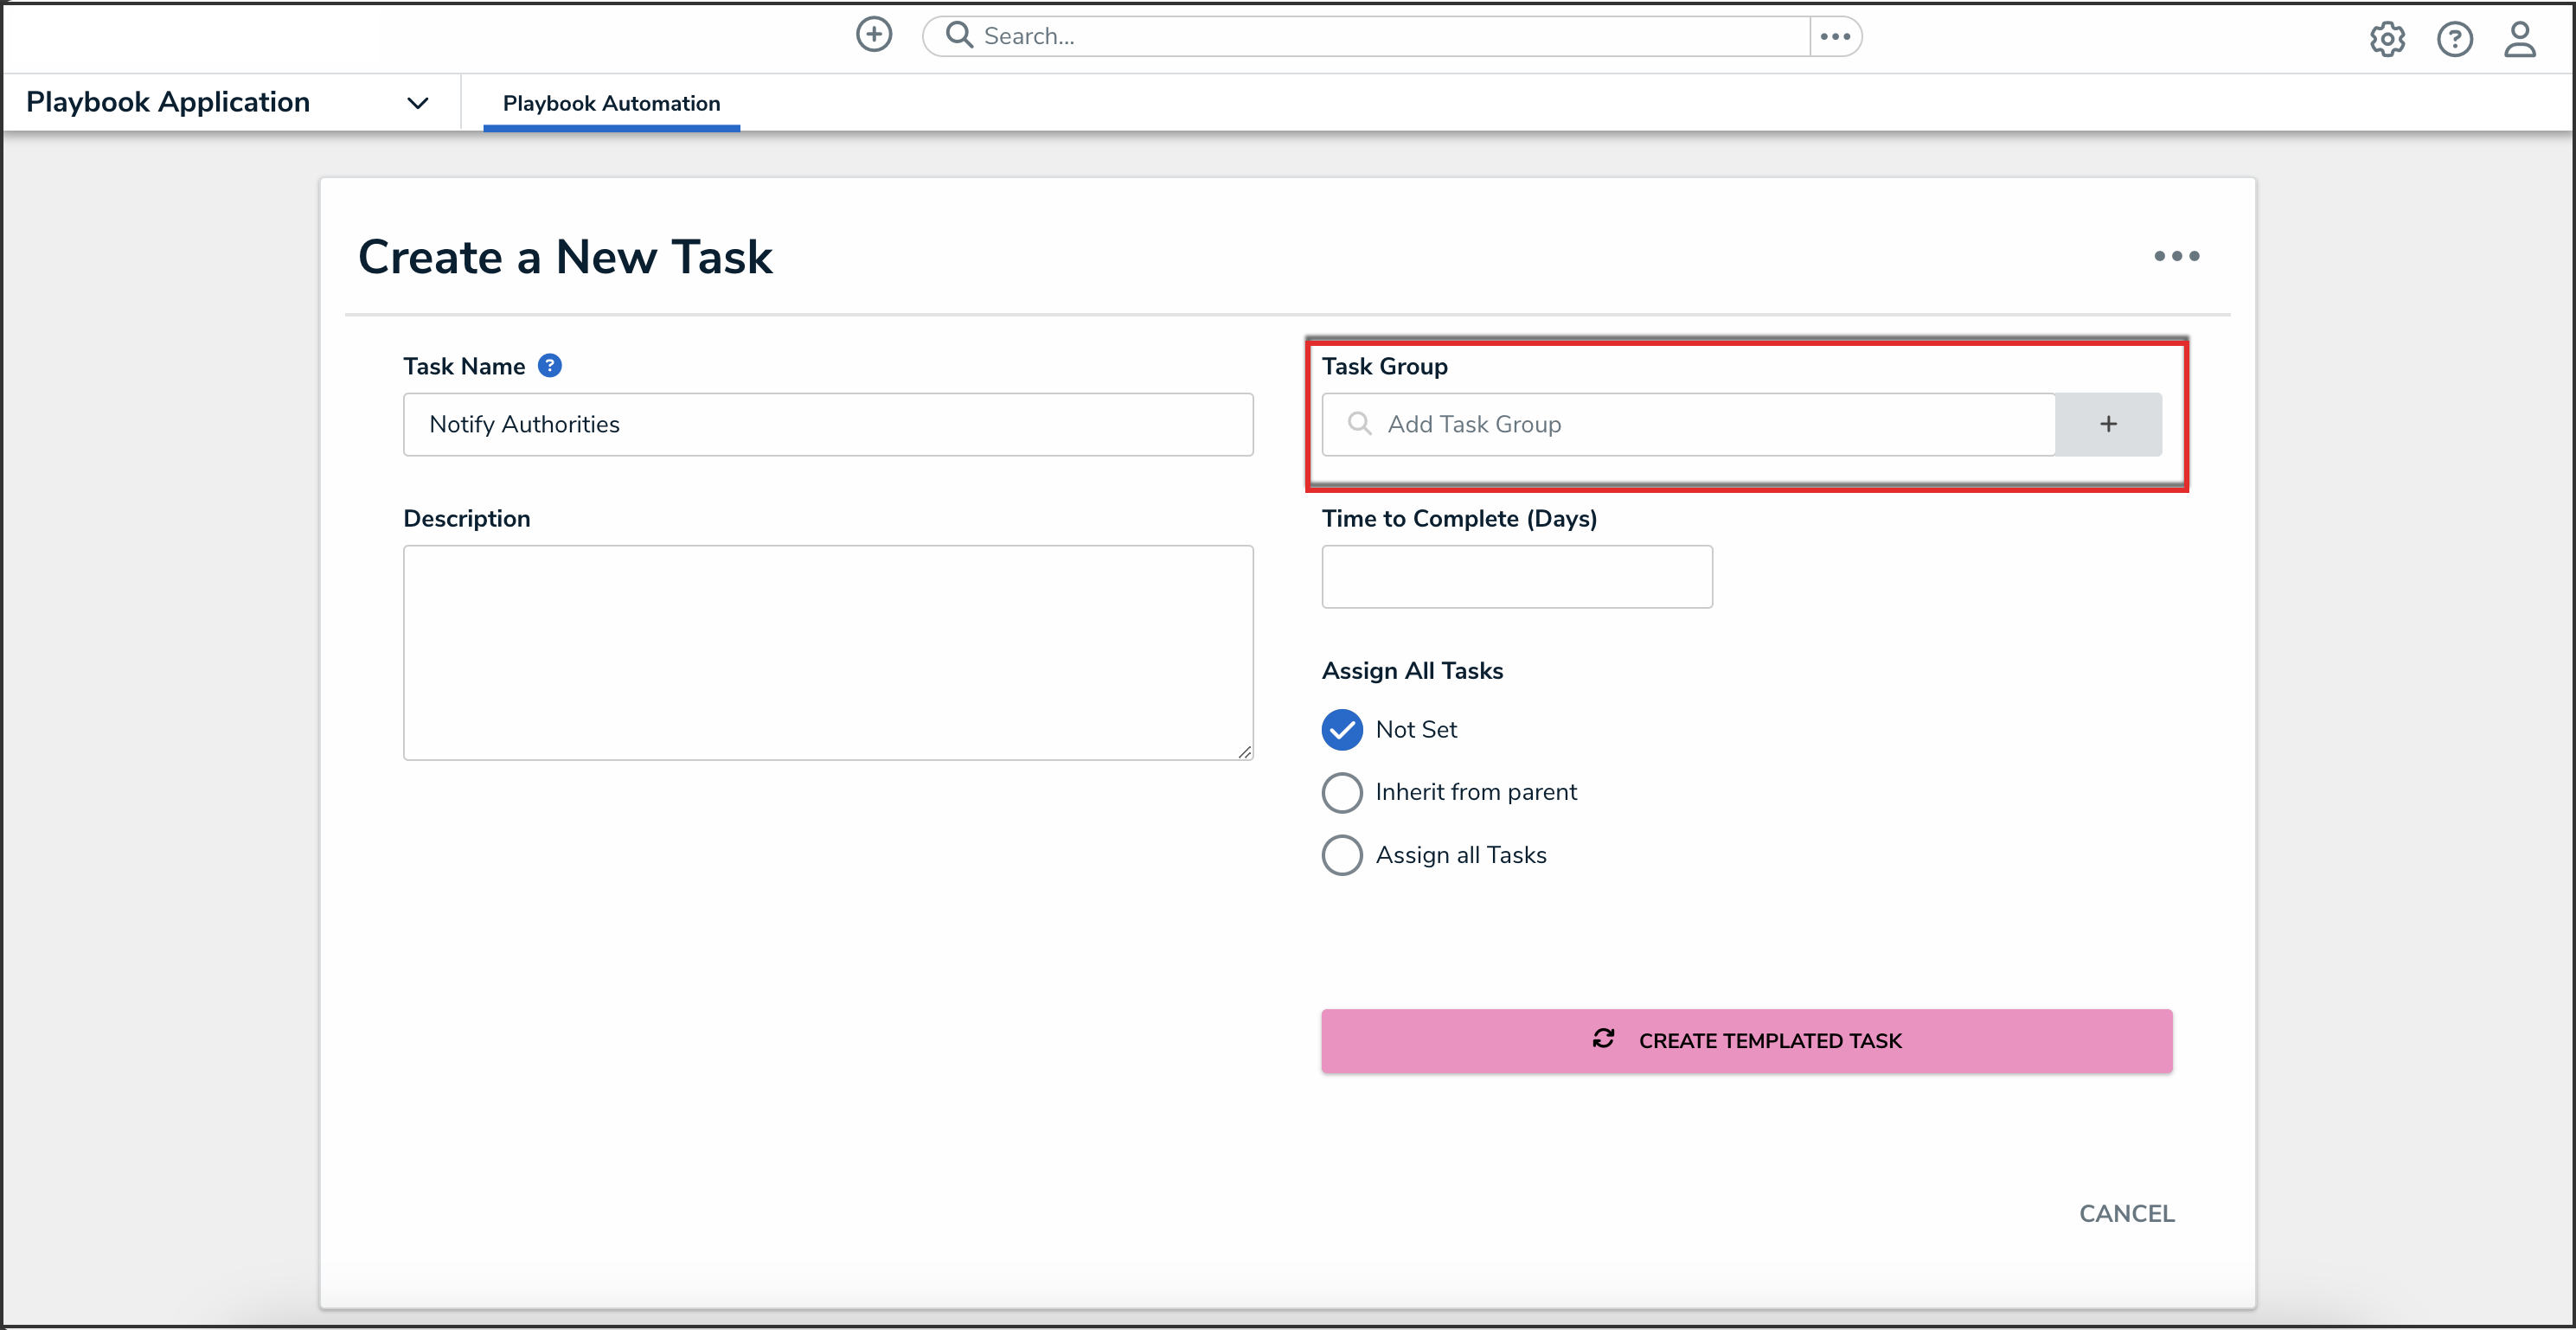Open the admin settings gear

tap(2387, 39)
